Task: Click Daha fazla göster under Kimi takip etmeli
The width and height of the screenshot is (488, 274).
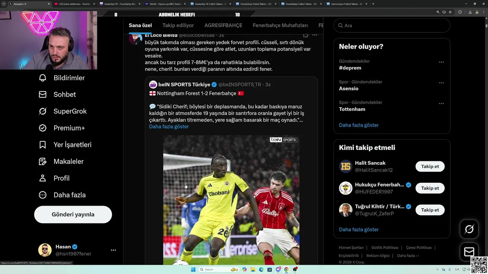Action: click(359, 229)
